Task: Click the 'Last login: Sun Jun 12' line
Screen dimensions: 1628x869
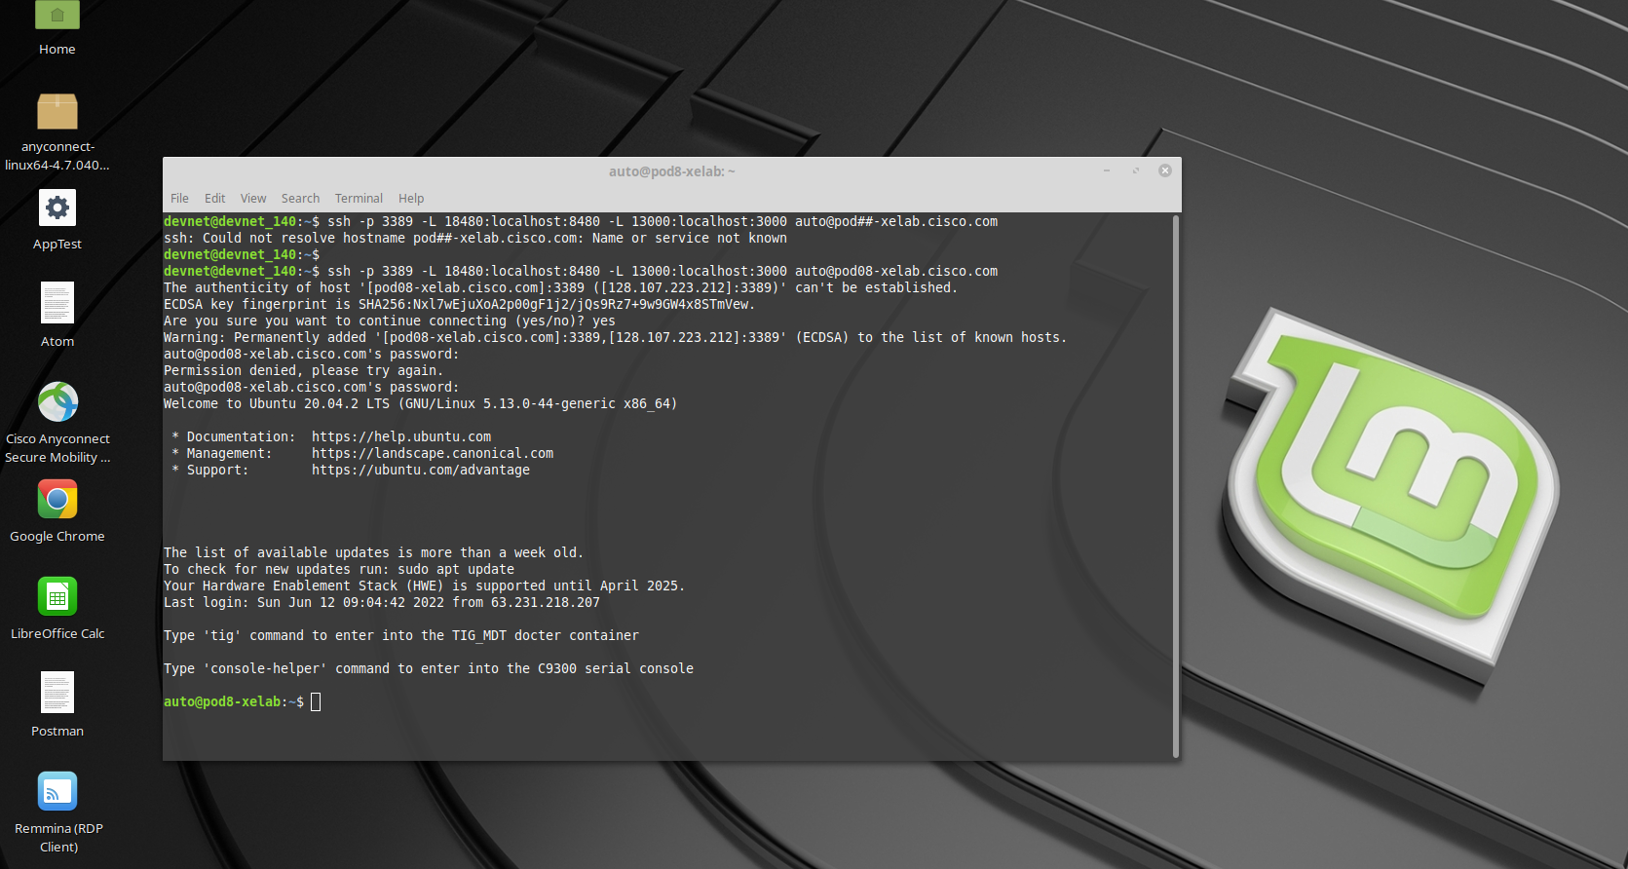Action: tap(382, 602)
